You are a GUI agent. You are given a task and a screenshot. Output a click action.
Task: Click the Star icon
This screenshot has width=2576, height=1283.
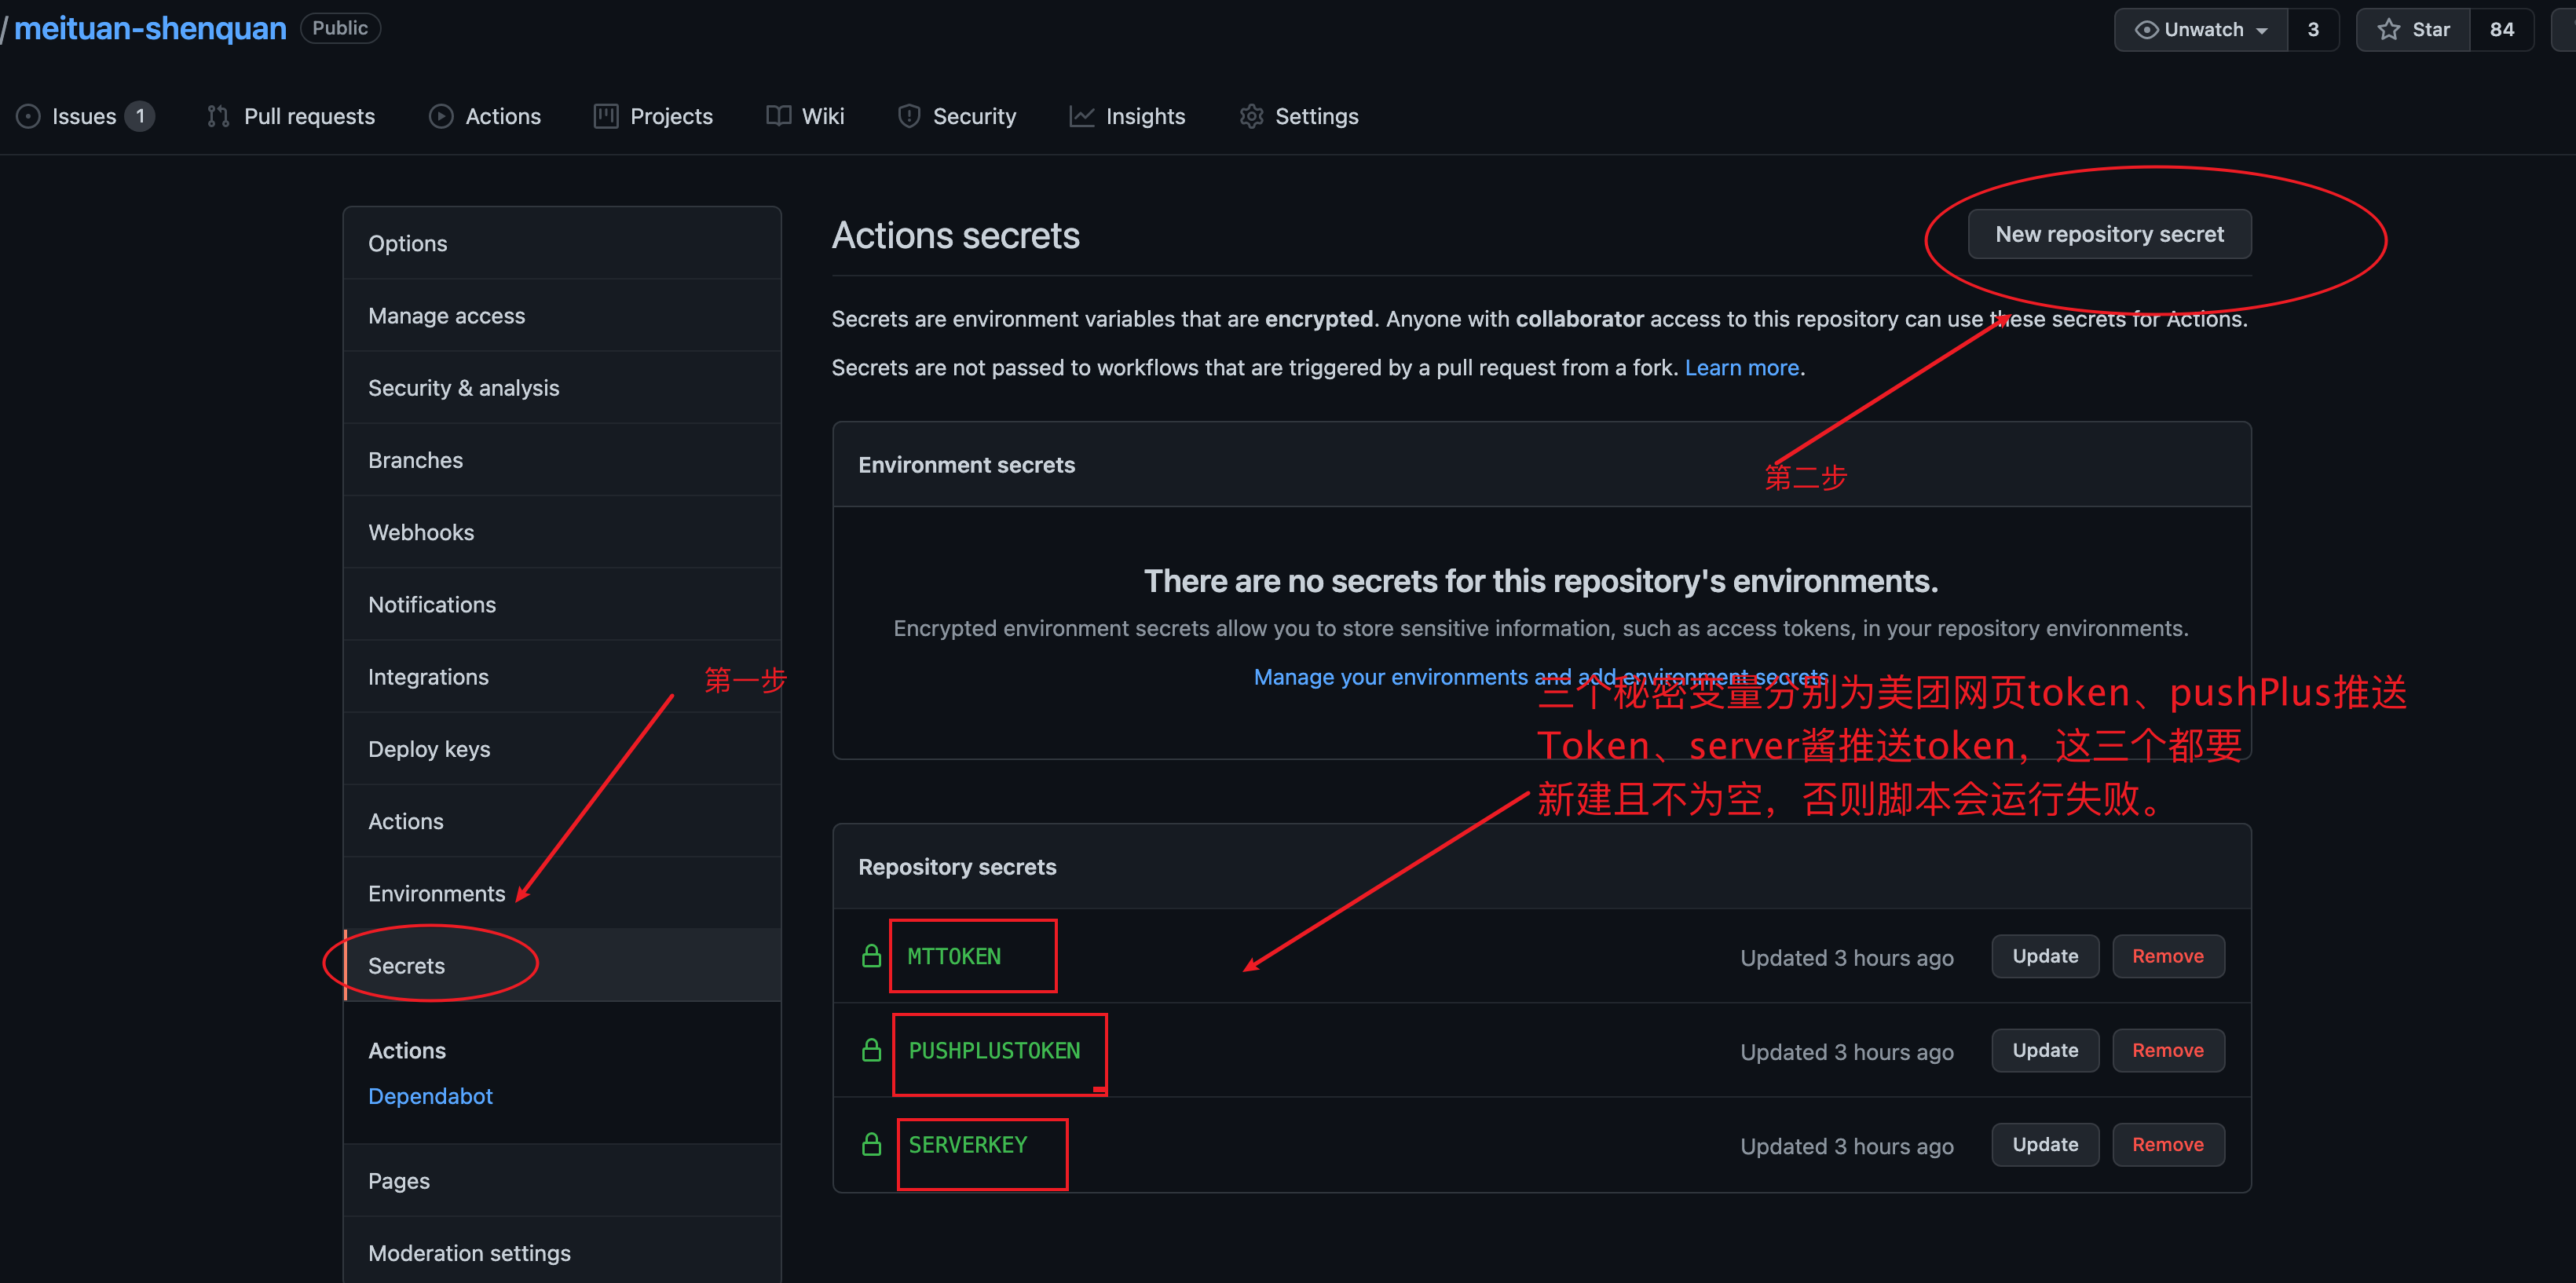click(x=2388, y=30)
